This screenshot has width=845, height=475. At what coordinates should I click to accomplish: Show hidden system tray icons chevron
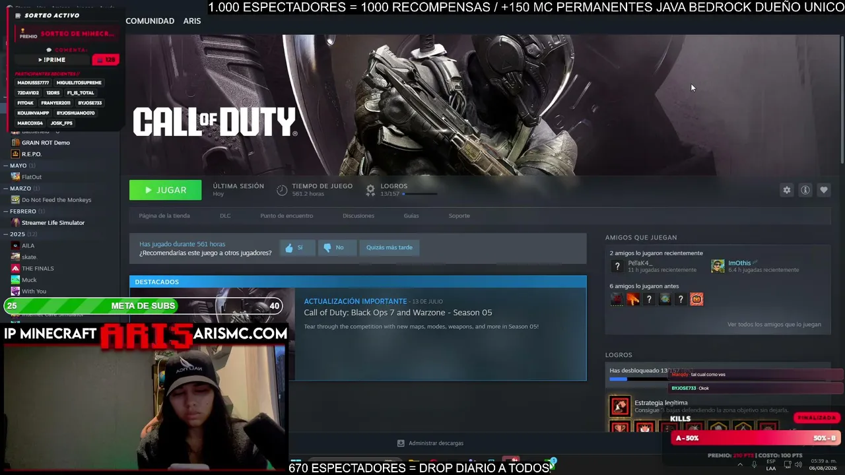click(x=739, y=464)
